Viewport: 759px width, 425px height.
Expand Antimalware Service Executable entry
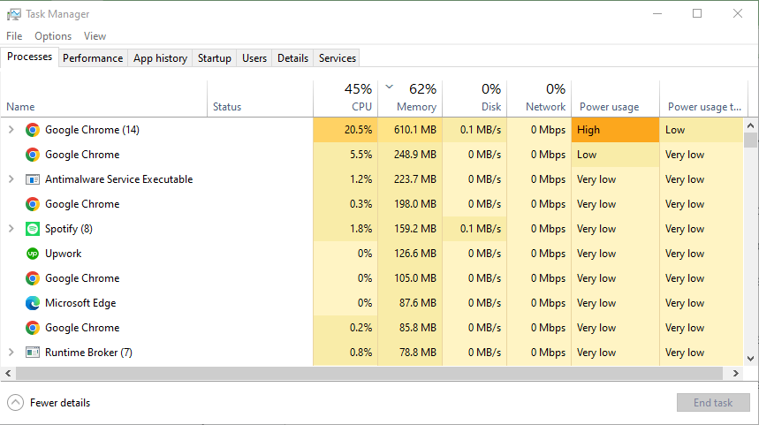pos(11,179)
